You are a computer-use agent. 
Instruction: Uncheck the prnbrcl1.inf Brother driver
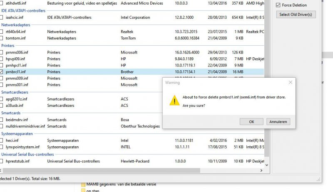click(x=2, y=72)
